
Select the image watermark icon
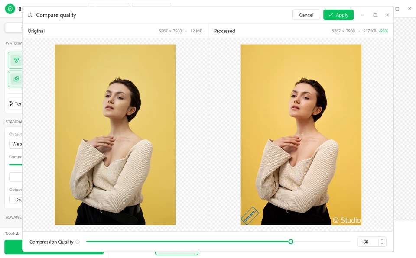(16, 79)
